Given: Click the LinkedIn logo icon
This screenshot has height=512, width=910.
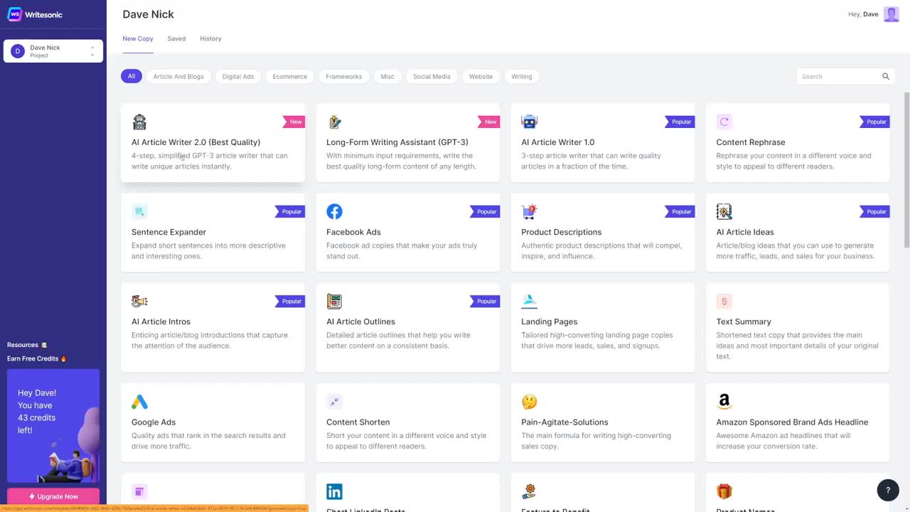Looking at the screenshot, I should pos(334,491).
